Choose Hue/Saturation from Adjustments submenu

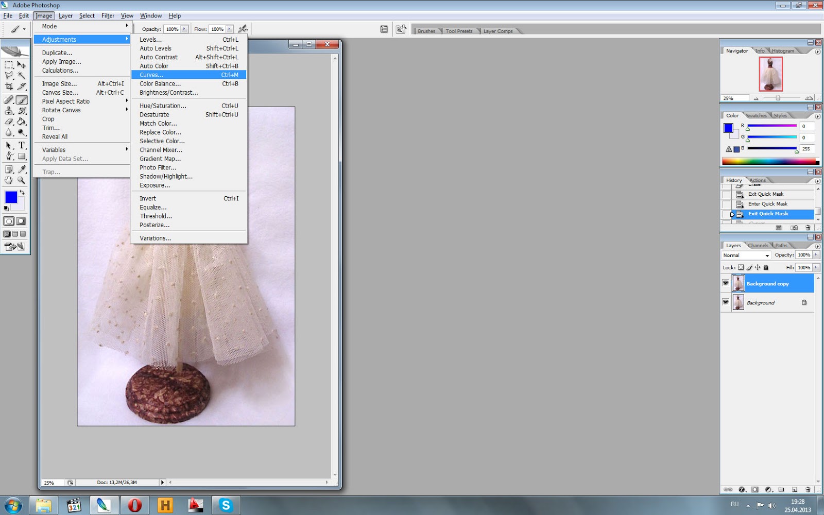pyautogui.click(x=188, y=106)
